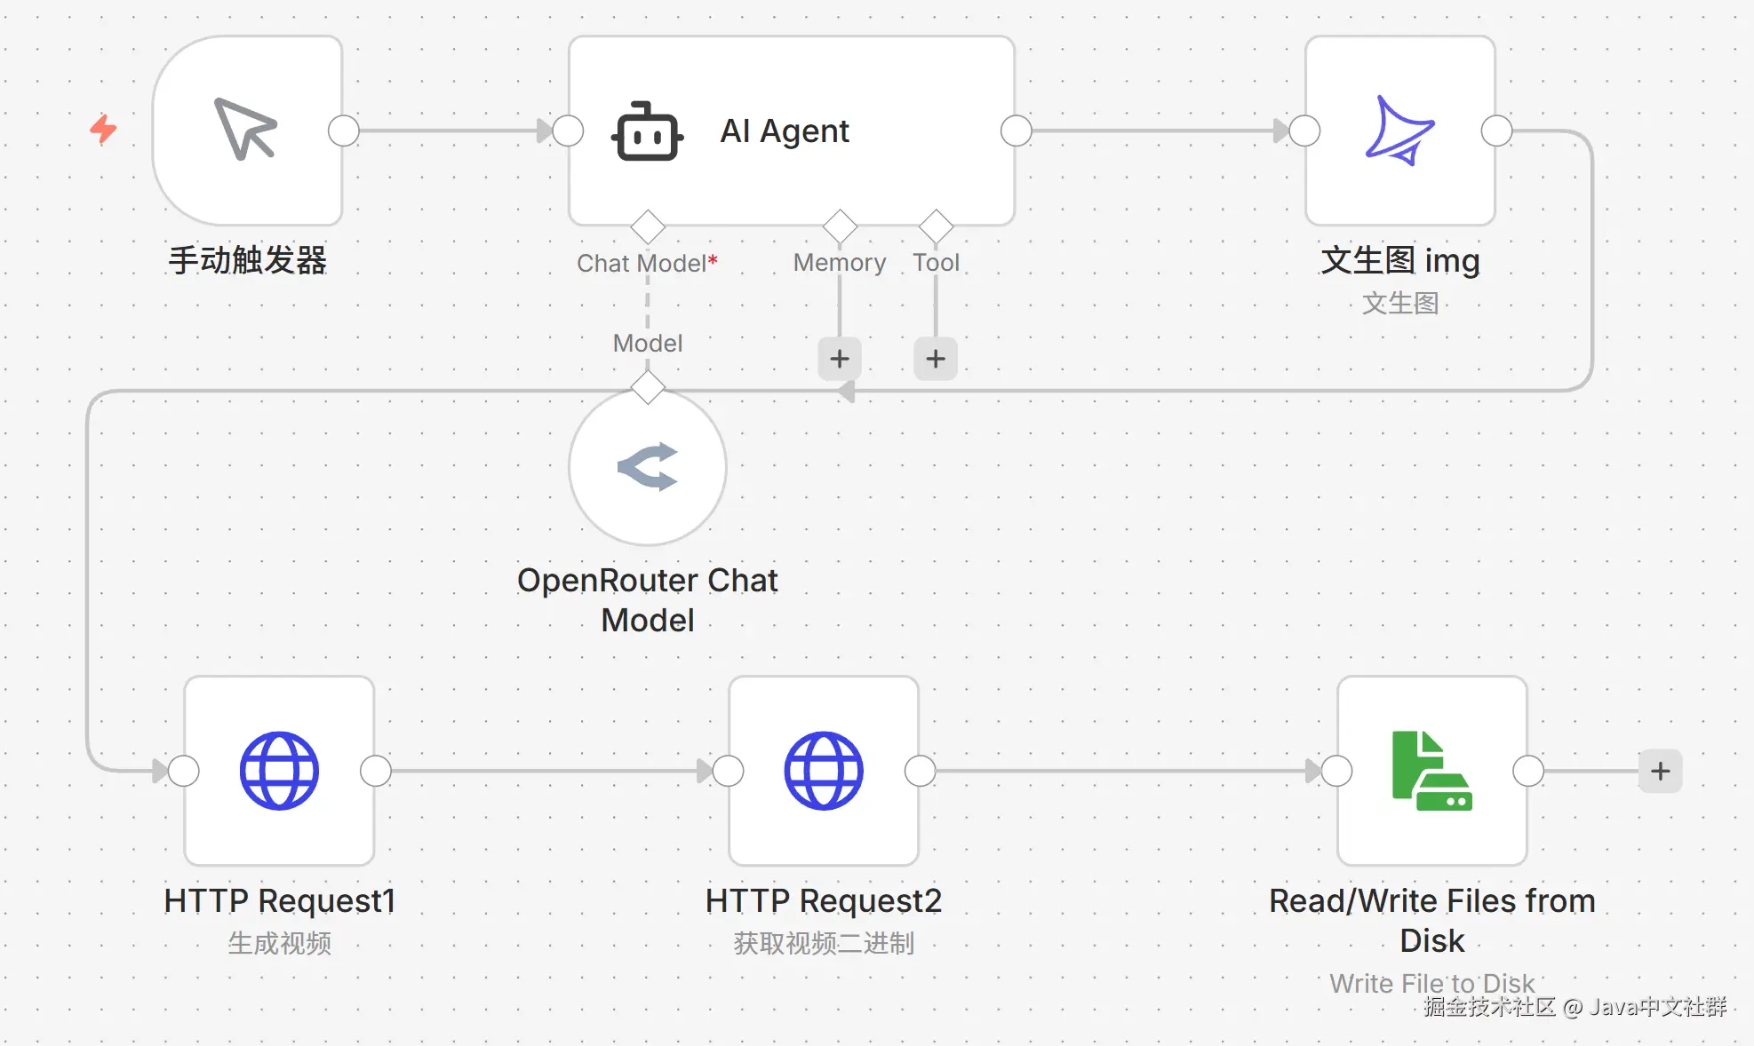Click the HTTP Request2 input port circle

click(728, 771)
